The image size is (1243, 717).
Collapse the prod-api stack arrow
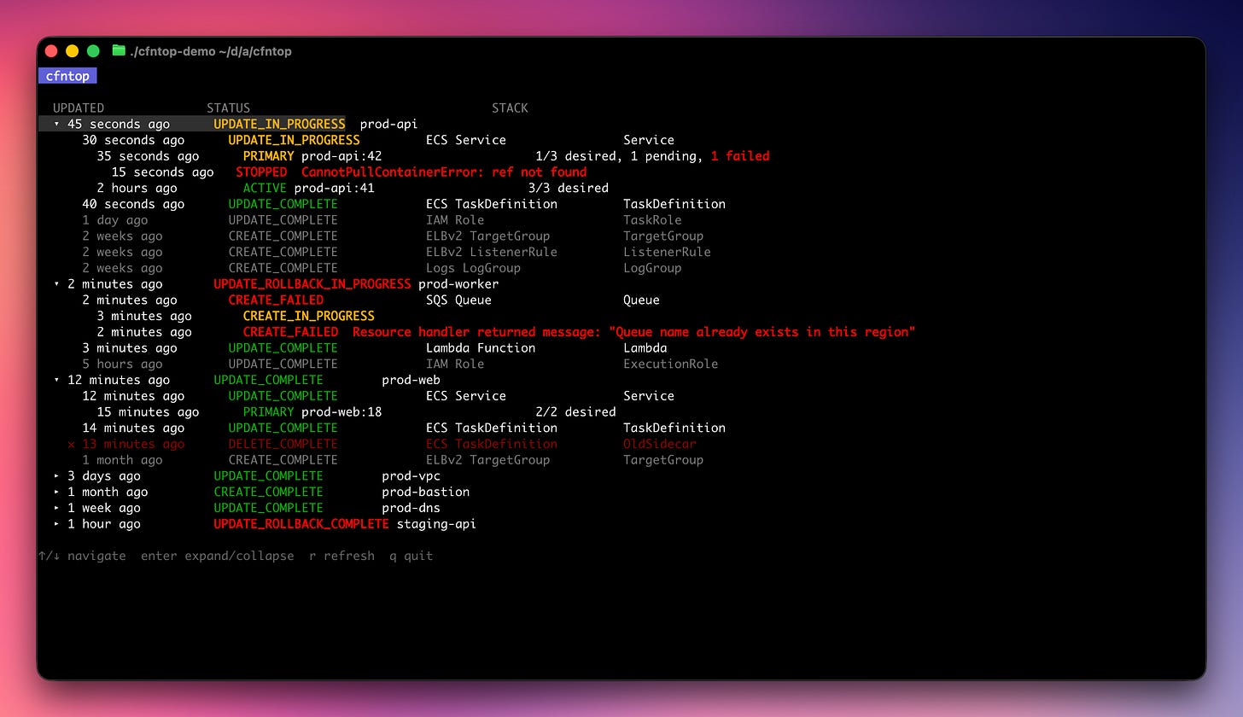click(x=57, y=125)
